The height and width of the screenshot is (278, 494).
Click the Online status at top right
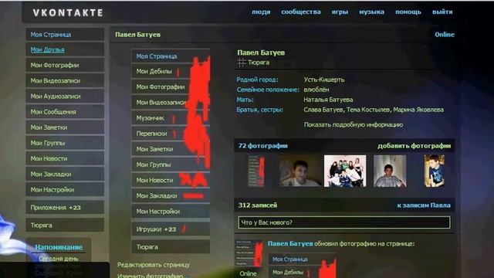tap(445, 35)
